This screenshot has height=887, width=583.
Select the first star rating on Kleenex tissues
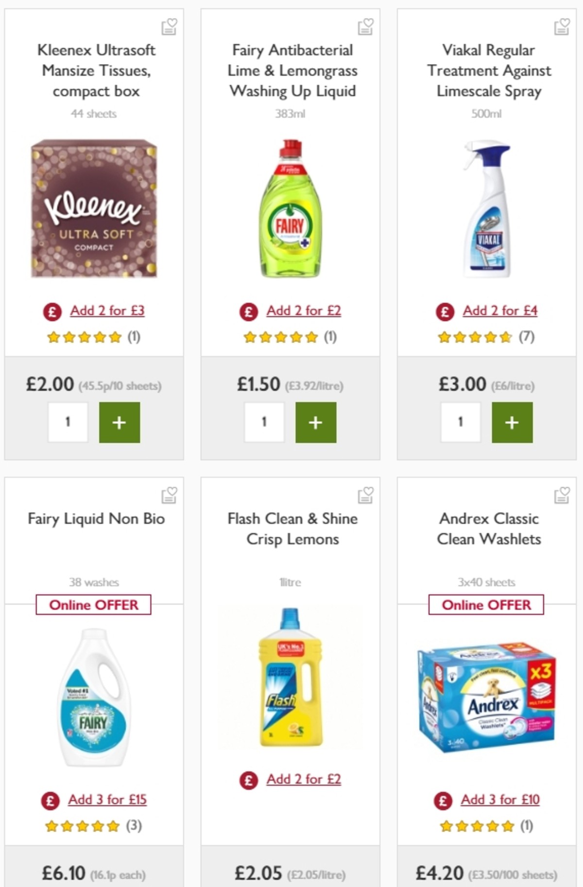[53, 336]
